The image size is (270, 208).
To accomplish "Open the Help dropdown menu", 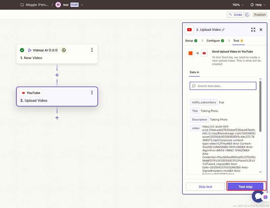I will click(258, 5).
